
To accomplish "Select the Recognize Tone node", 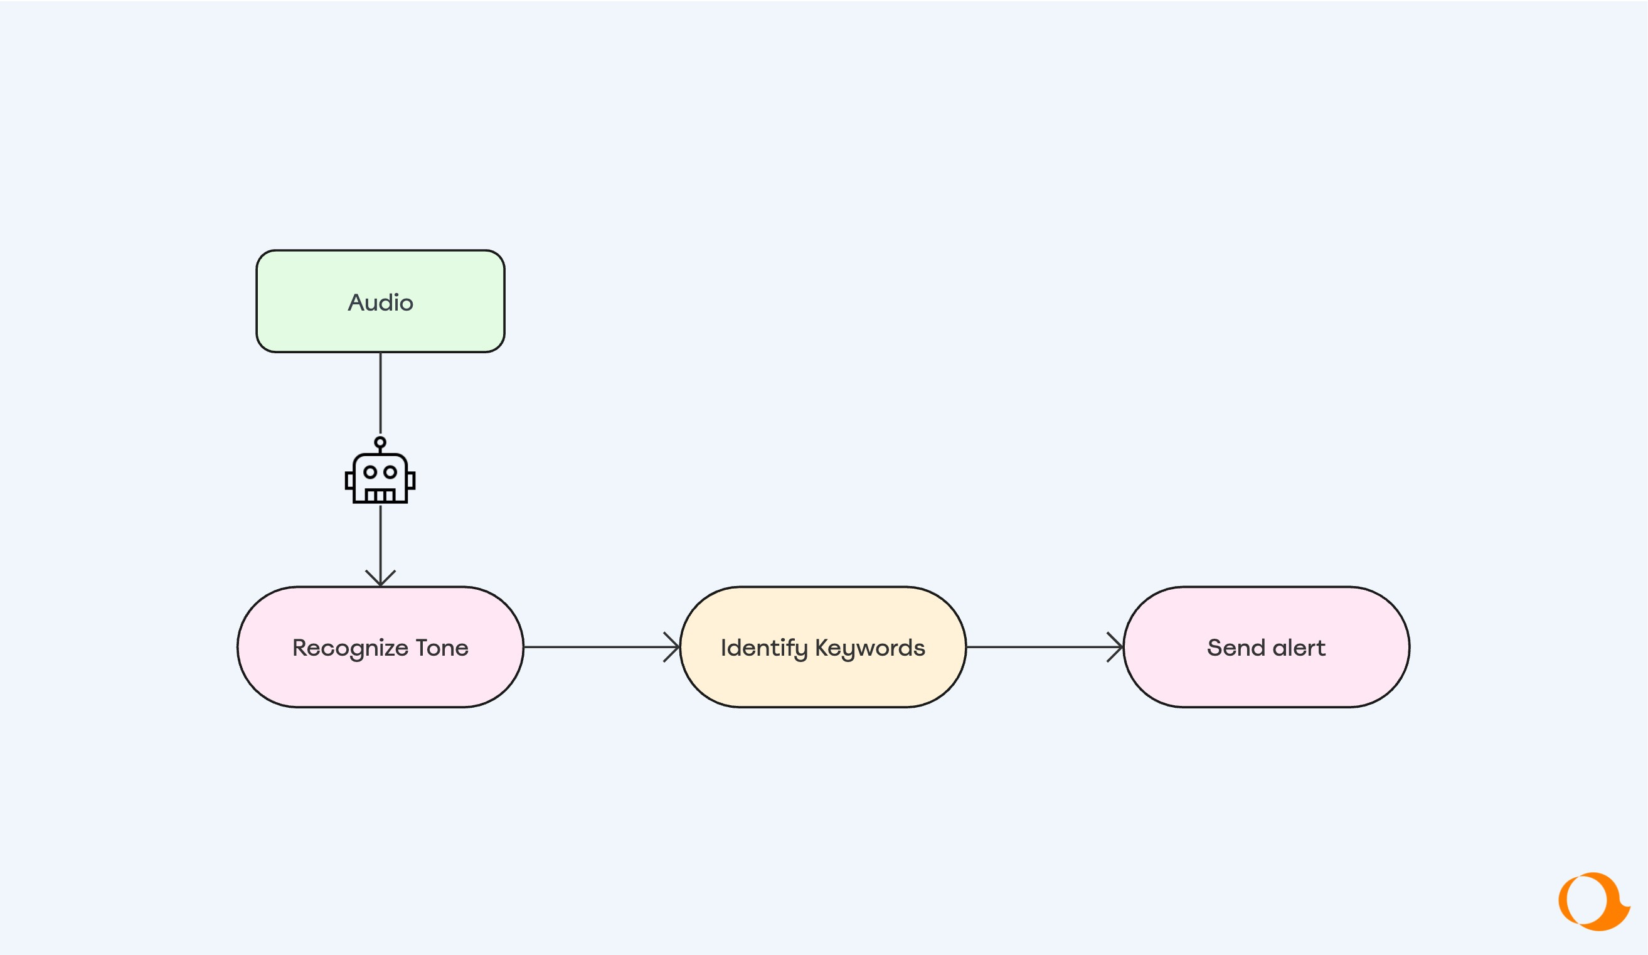I will coord(380,647).
